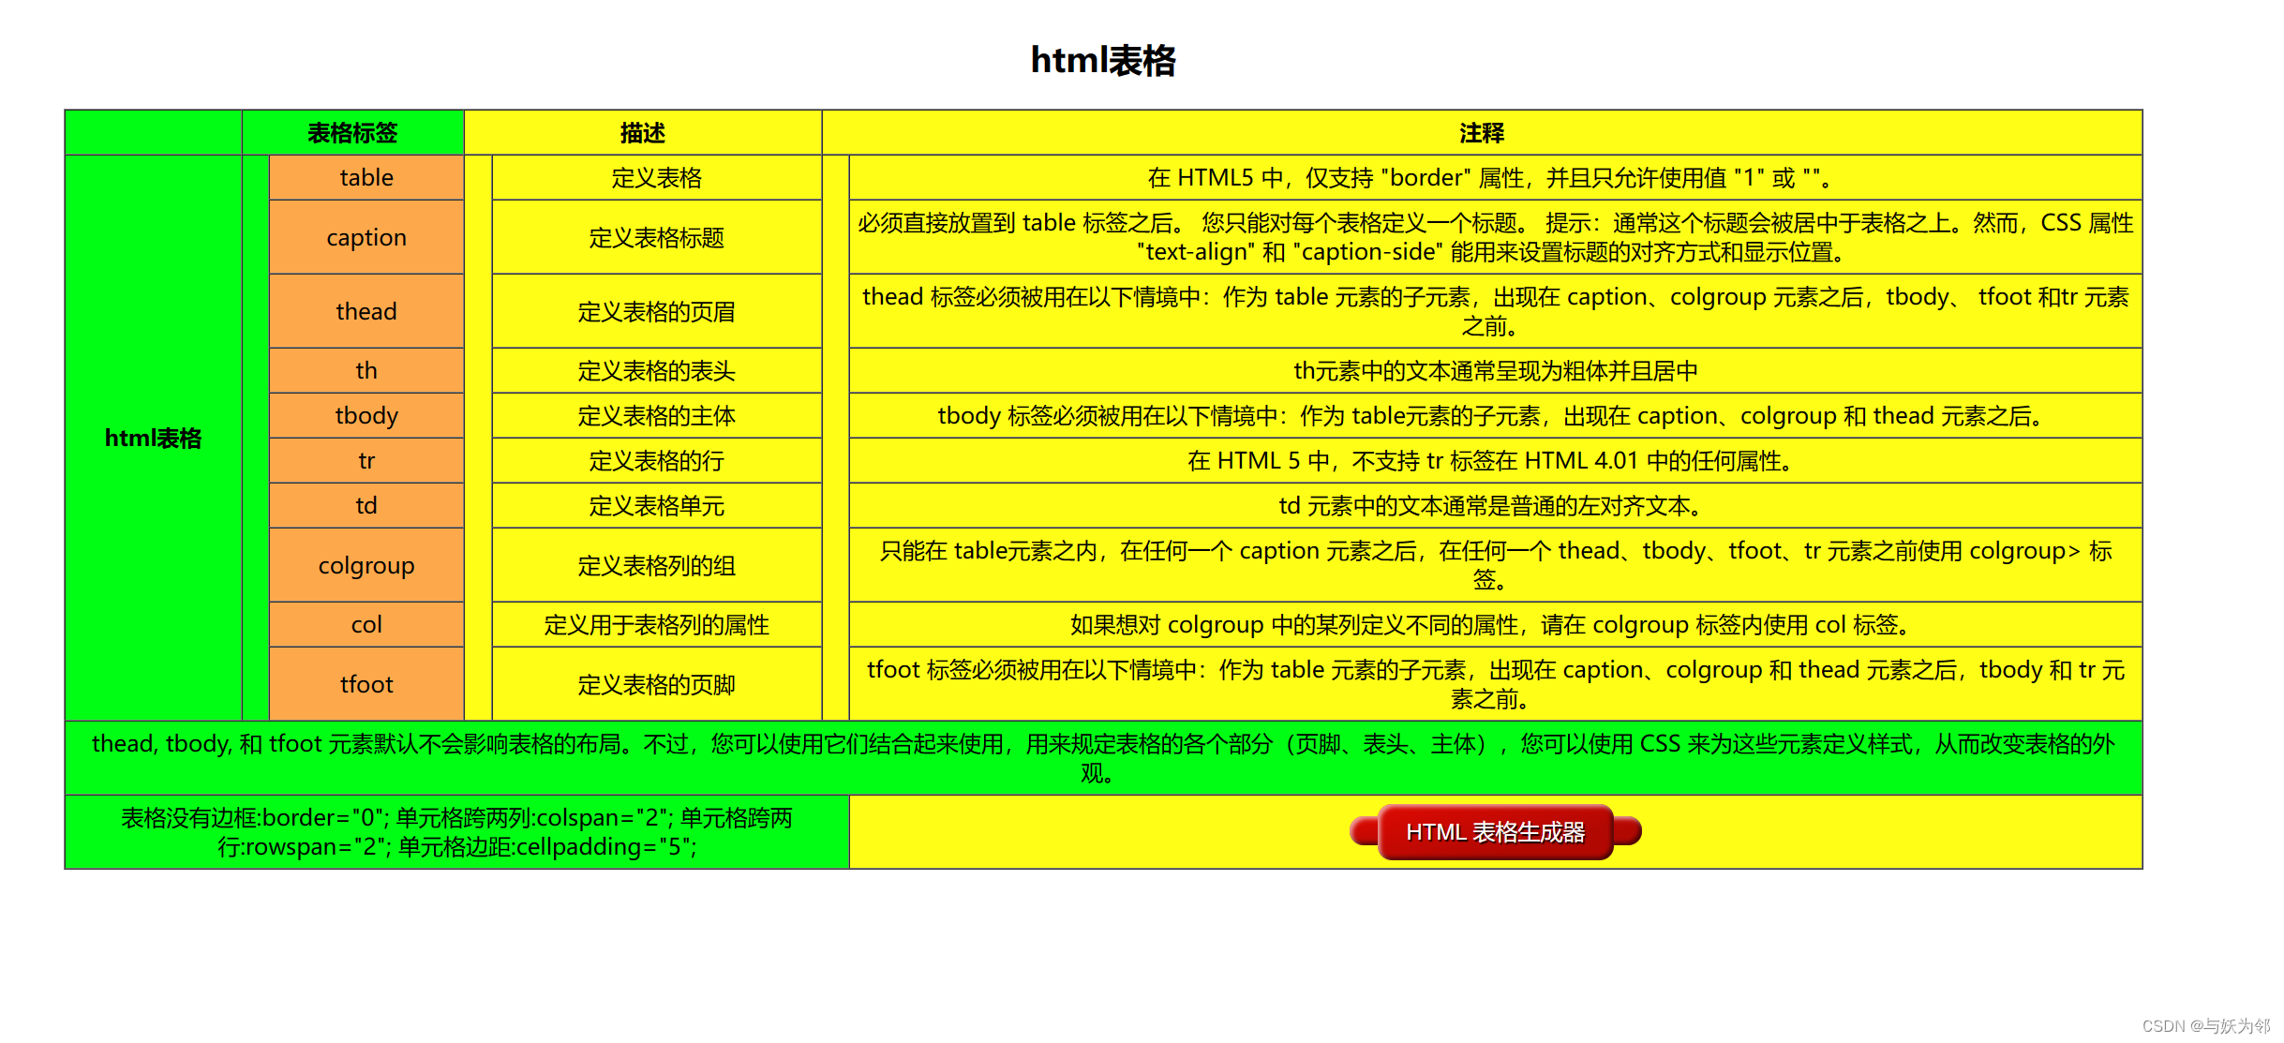Click the page heading html表格
The image size is (2284, 1043).
point(1103,60)
